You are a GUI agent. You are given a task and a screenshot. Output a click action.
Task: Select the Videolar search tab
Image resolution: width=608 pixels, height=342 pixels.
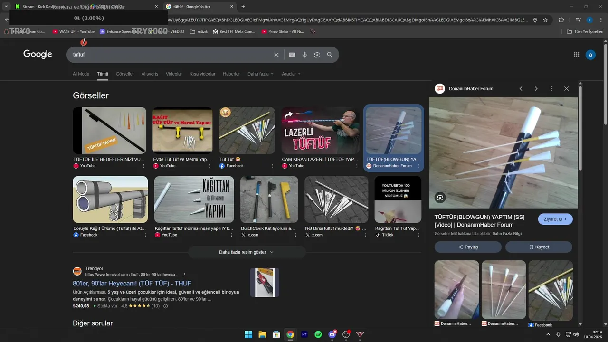(x=174, y=74)
